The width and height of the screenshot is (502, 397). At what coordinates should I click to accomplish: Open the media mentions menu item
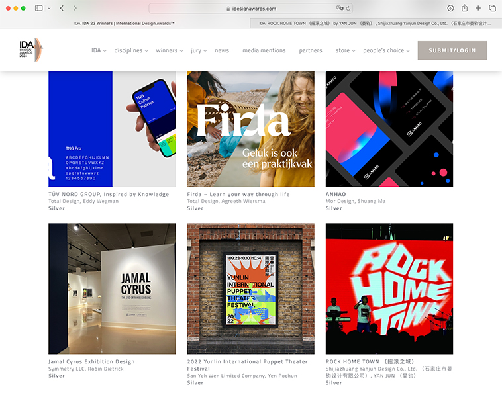coord(264,50)
